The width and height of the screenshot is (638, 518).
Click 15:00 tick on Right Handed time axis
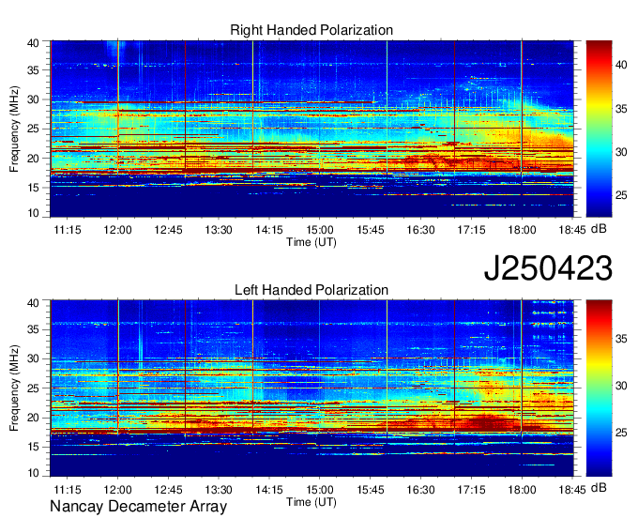point(319,230)
